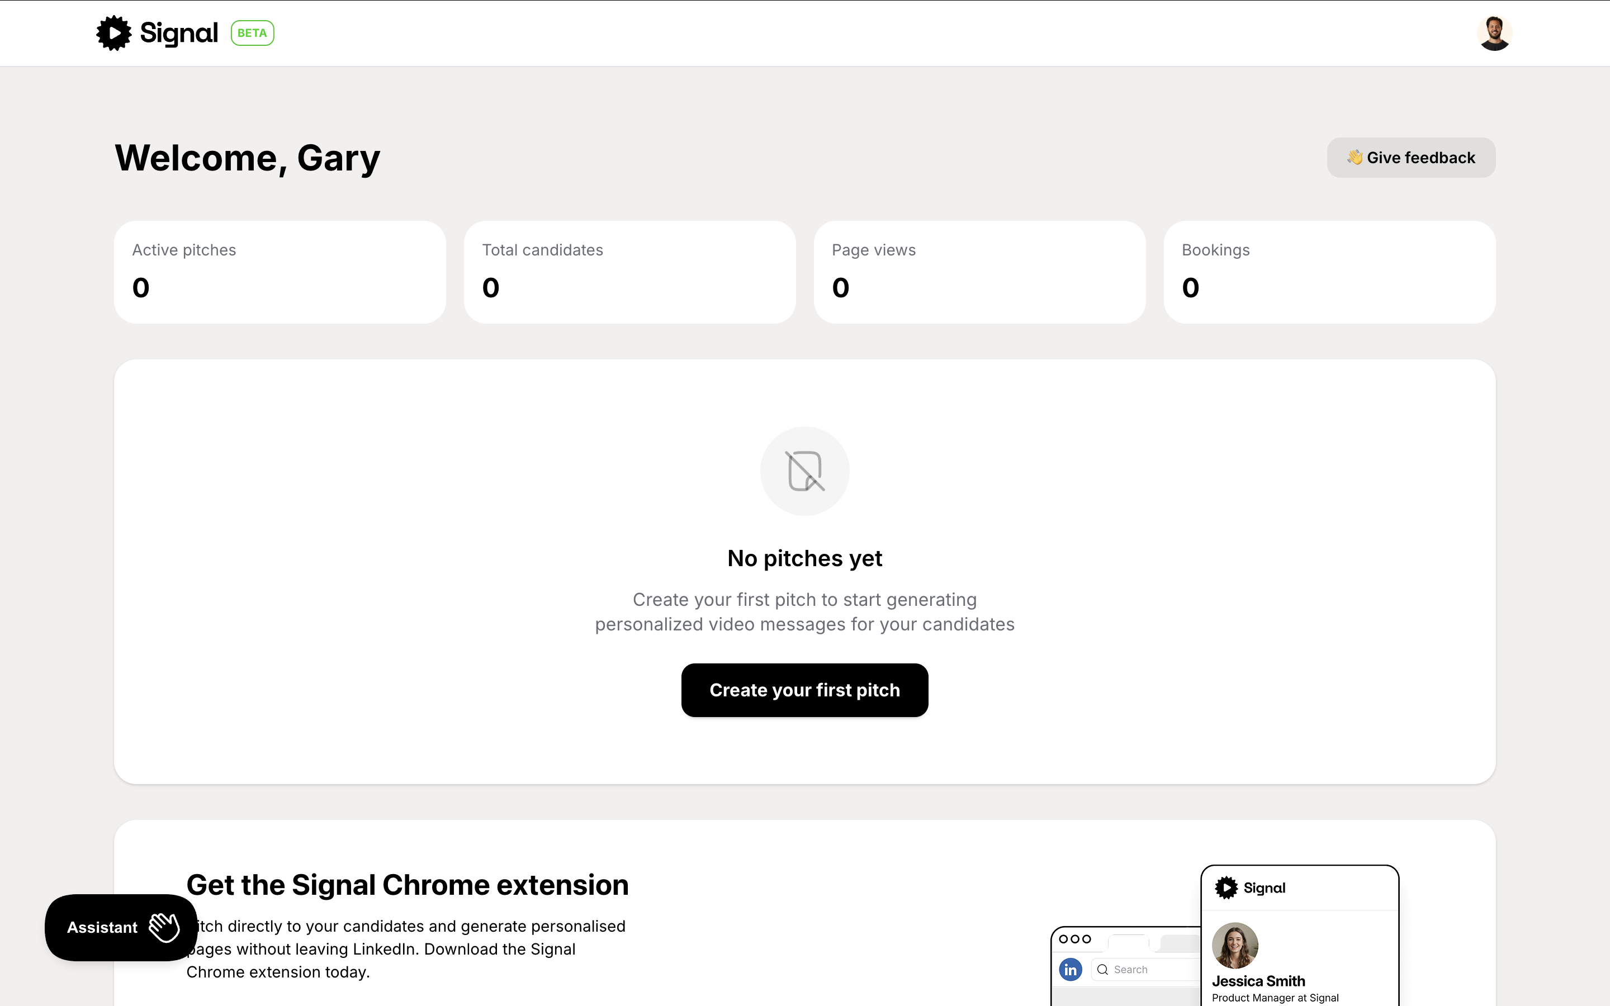Open the Assistant chat widget

coord(103,928)
